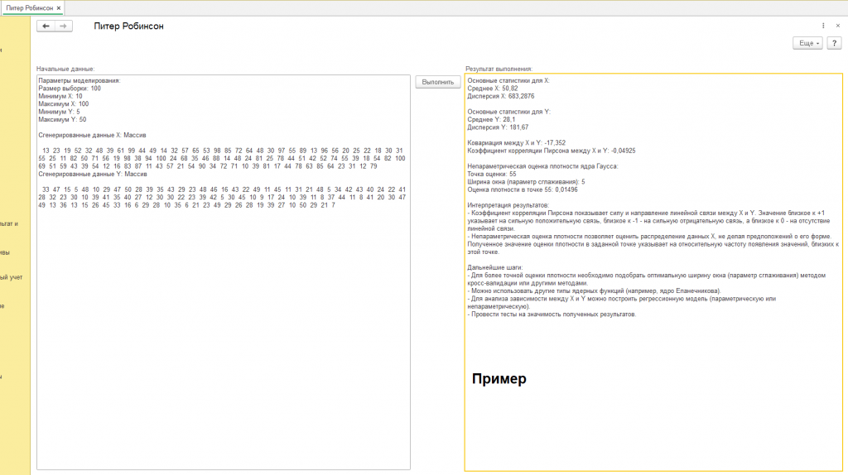Click the Интерпретация результатов heading
The height and width of the screenshot is (475, 848).
coord(508,205)
